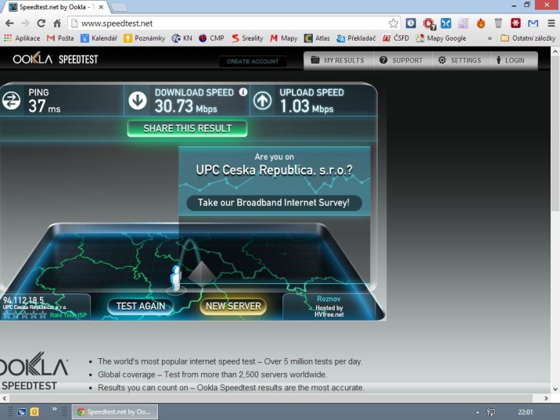Click the horizontal scrollbar left arrow
This screenshot has height=420, width=560.
[4, 398]
